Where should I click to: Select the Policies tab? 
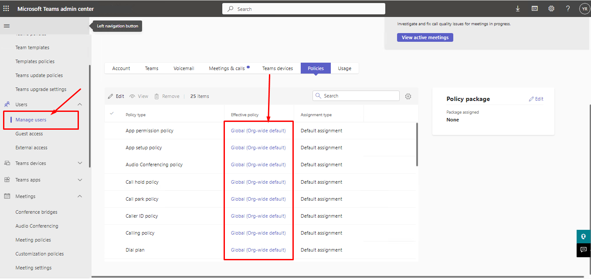pyautogui.click(x=316, y=68)
